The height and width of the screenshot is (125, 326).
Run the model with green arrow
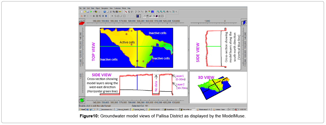[91, 12]
